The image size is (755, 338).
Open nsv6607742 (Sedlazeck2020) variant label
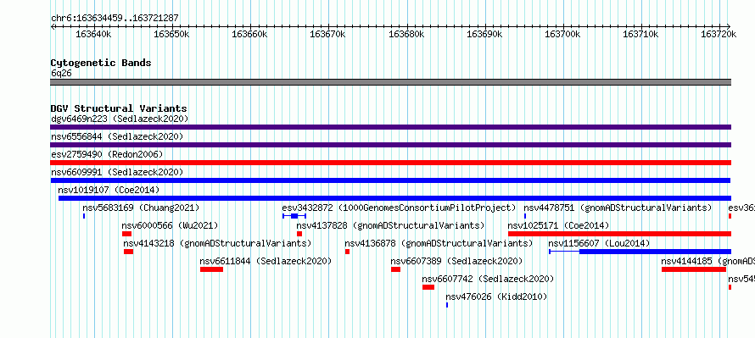pos(488,279)
